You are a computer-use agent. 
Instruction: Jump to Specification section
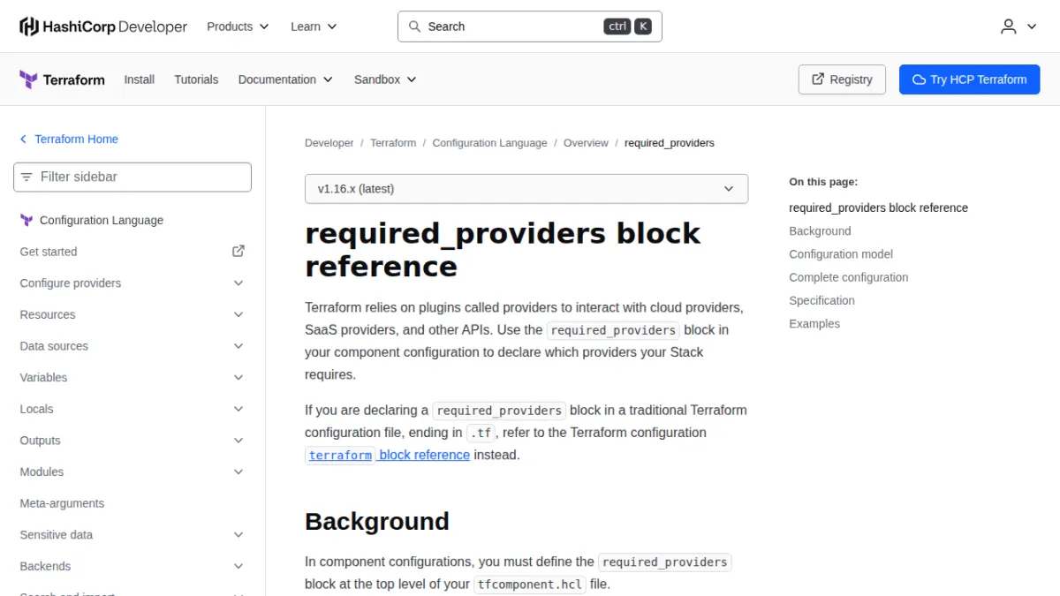coord(822,300)
